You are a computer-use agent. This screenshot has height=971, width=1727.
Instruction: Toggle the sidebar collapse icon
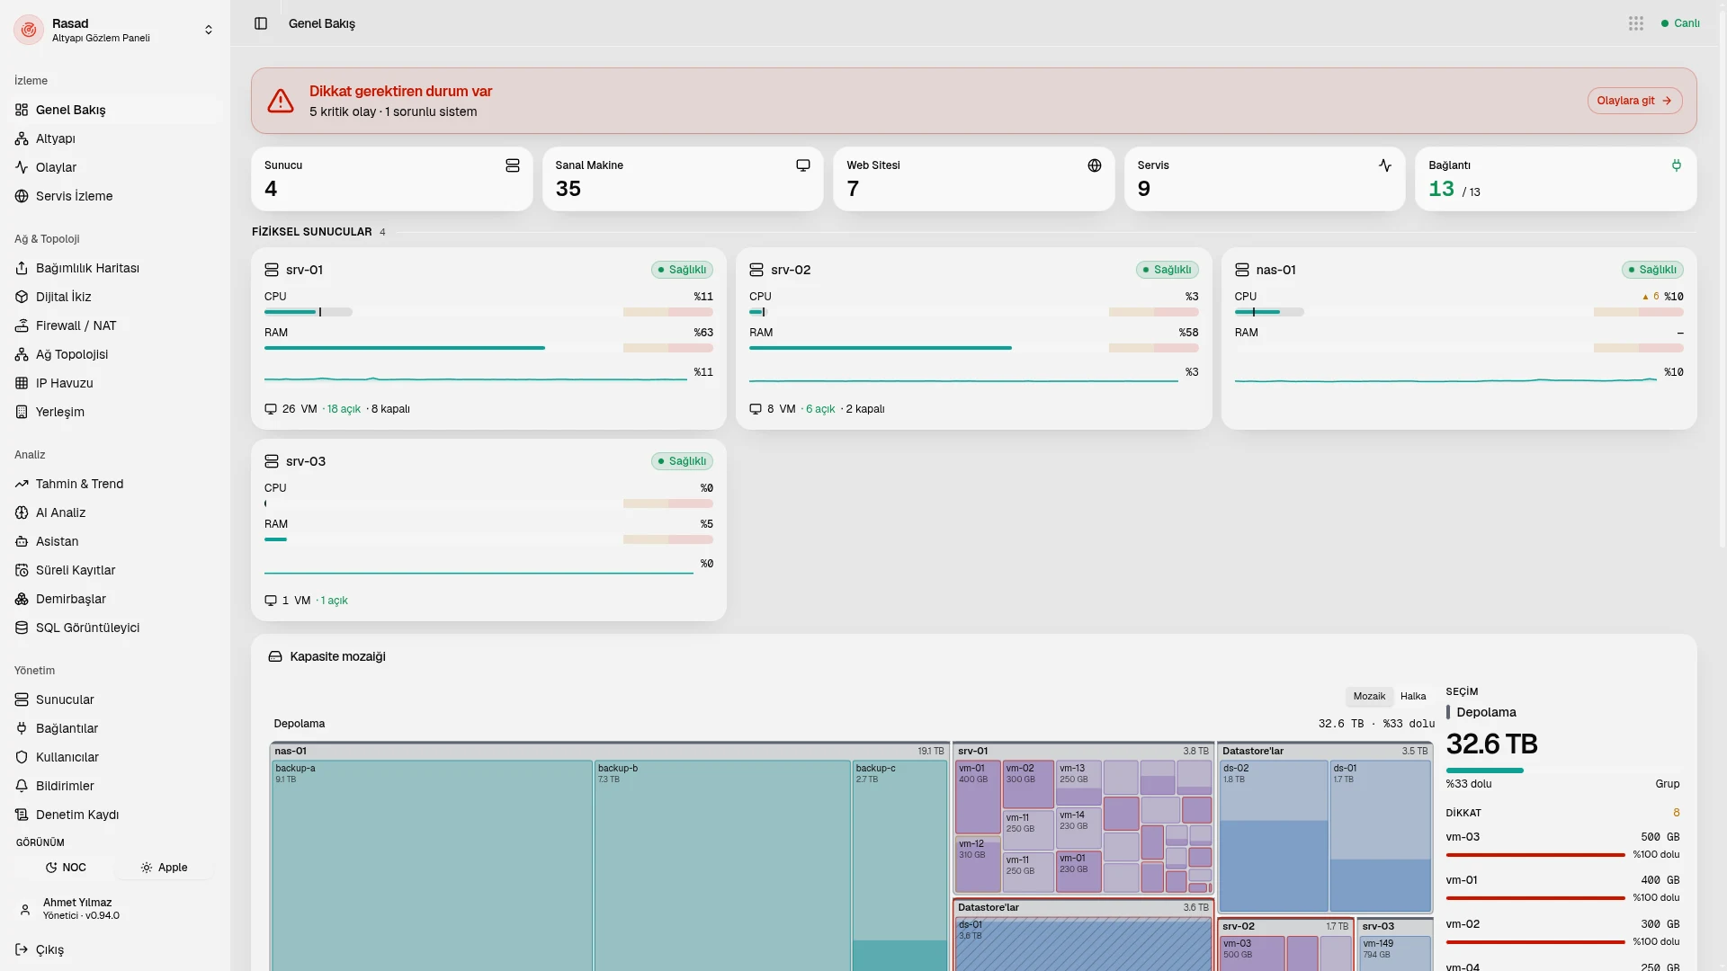point(261,23)
